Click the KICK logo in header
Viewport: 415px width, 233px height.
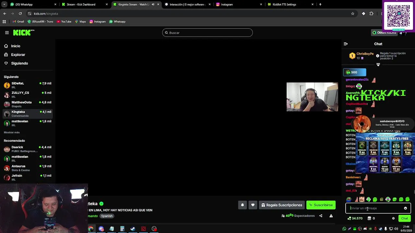pyautogui.click(x=23, y=32)
